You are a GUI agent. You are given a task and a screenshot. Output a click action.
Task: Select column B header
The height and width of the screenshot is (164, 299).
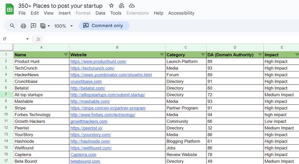117,47
